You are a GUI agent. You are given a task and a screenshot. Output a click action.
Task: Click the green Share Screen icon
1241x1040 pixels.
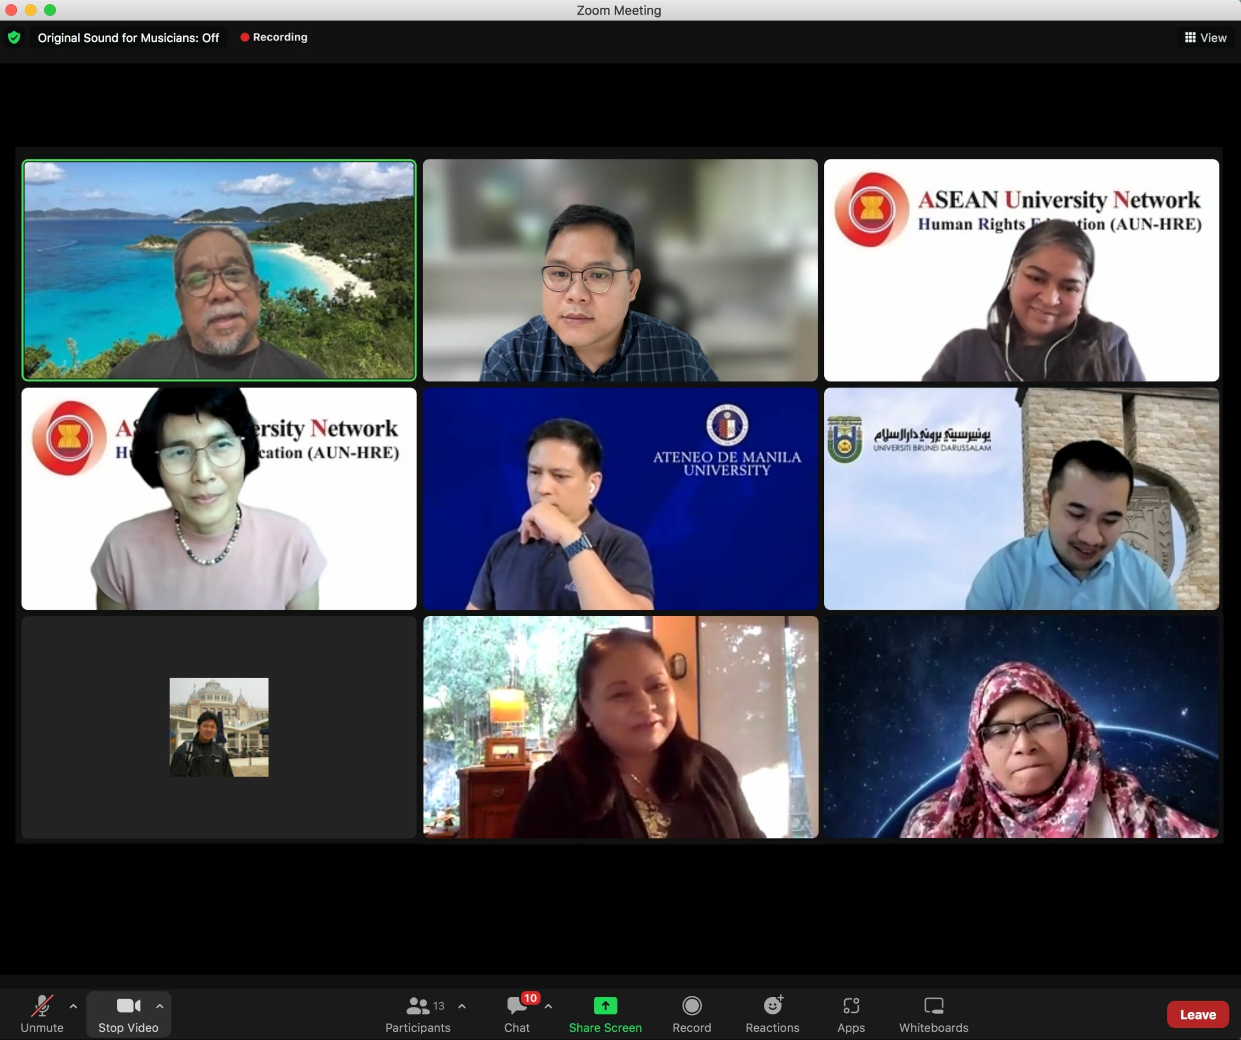[x=605, y=1006]
